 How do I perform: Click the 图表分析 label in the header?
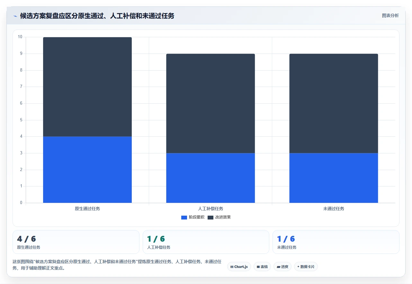(390, 15)
